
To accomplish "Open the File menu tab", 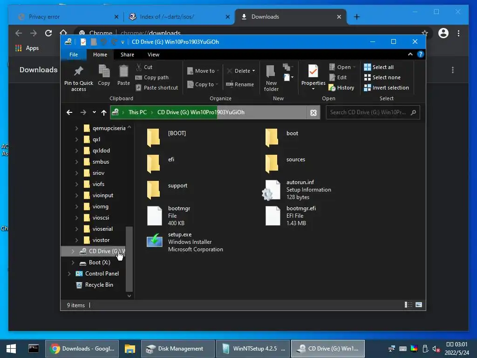I will click(73, 55).
